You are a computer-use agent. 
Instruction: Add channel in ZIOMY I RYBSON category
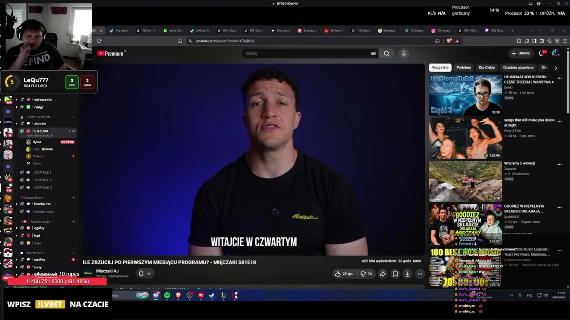click(73, 117)
